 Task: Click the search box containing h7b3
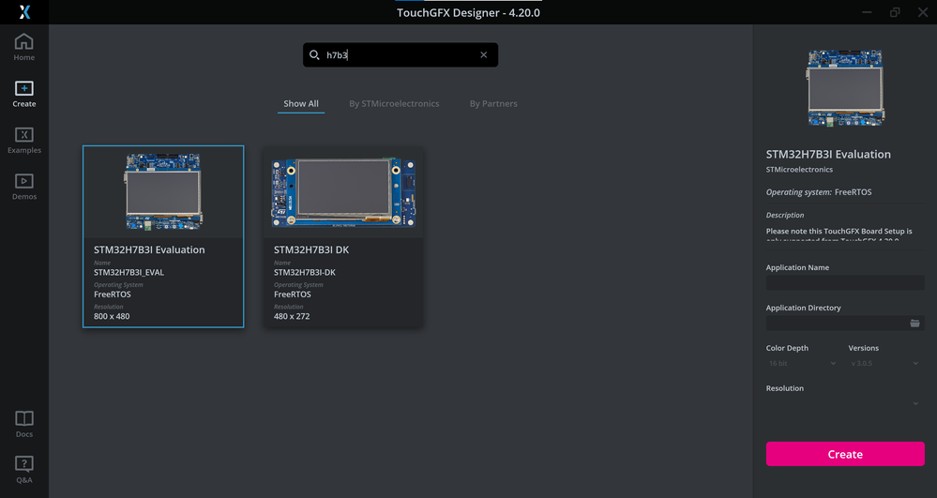tap(400, 55)
